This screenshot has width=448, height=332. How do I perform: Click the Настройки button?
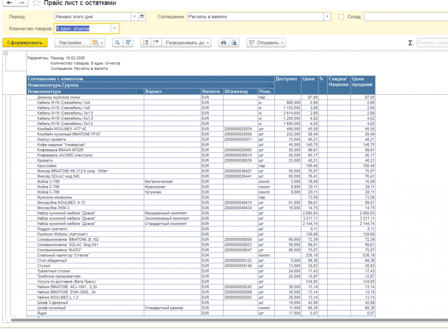72,43
